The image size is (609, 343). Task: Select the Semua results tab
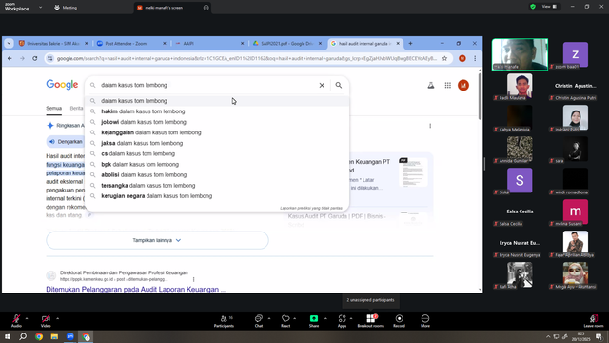point(54,108)
